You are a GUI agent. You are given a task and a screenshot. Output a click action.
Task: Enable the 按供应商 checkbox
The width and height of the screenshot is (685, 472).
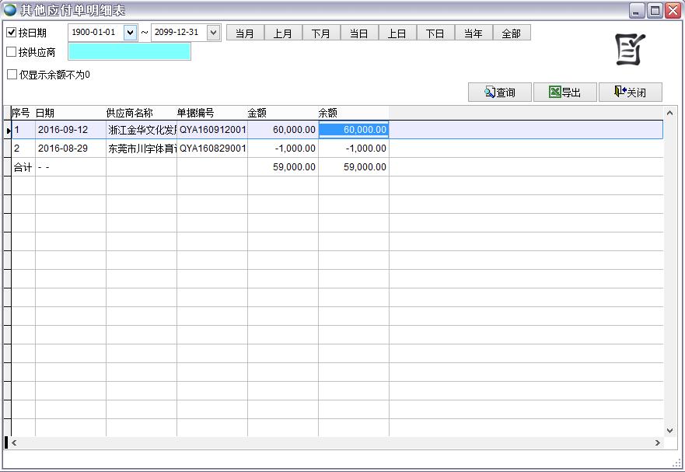(12, 52)
